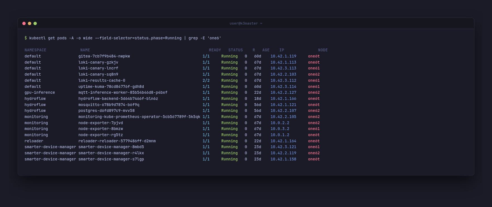492x207 pixels.
Task: Click IP address 10.42.2.103
Action: pyautogui.click(x=283, y=74)
